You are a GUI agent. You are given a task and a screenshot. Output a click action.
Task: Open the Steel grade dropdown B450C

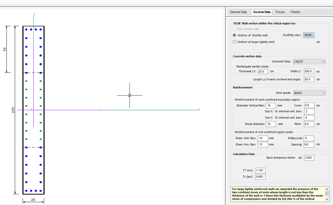(x=309, y=93)
